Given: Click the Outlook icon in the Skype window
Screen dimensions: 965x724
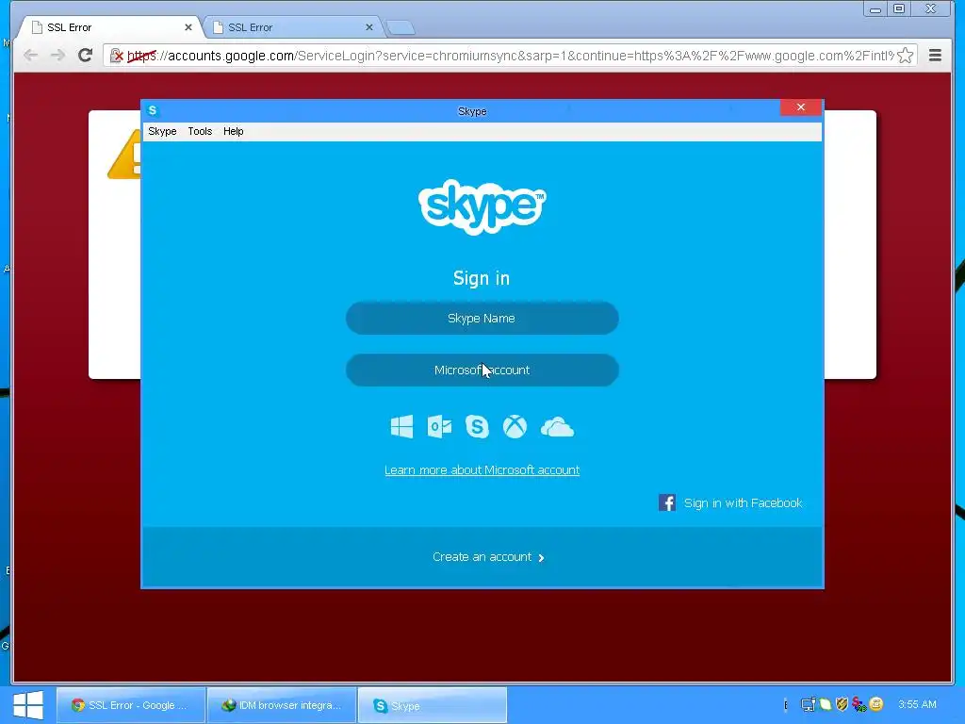Looking at the screenshot, I should coord(439,427).
